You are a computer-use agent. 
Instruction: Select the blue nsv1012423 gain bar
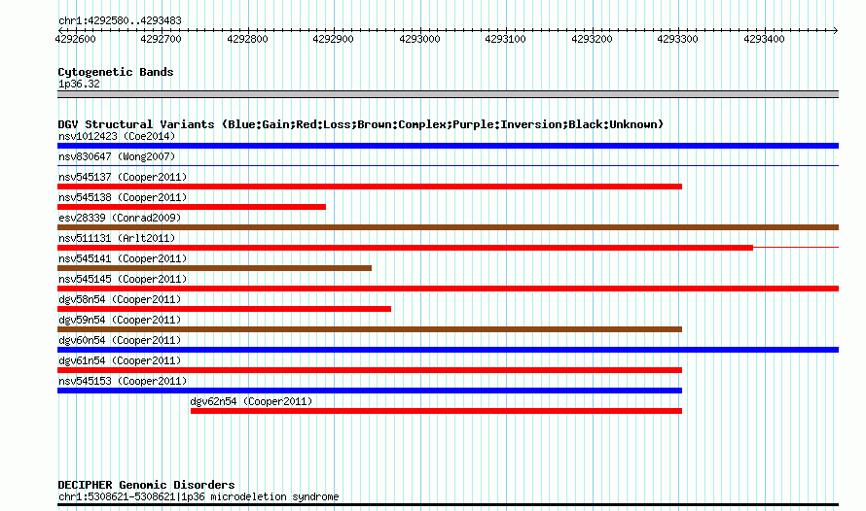pos(448,146)
